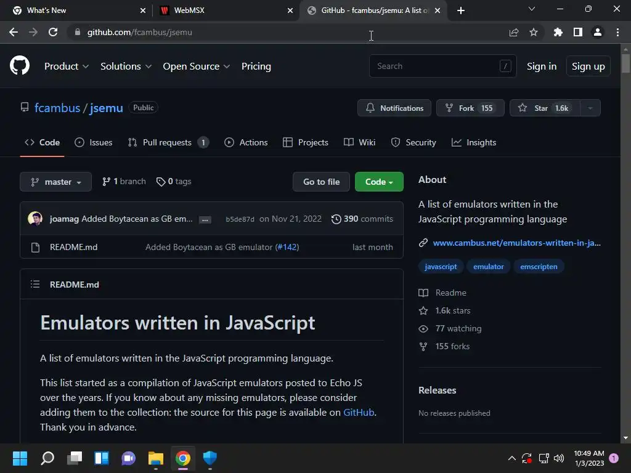
Task: Select the emscripten topic tag
Action: point(539,267)
